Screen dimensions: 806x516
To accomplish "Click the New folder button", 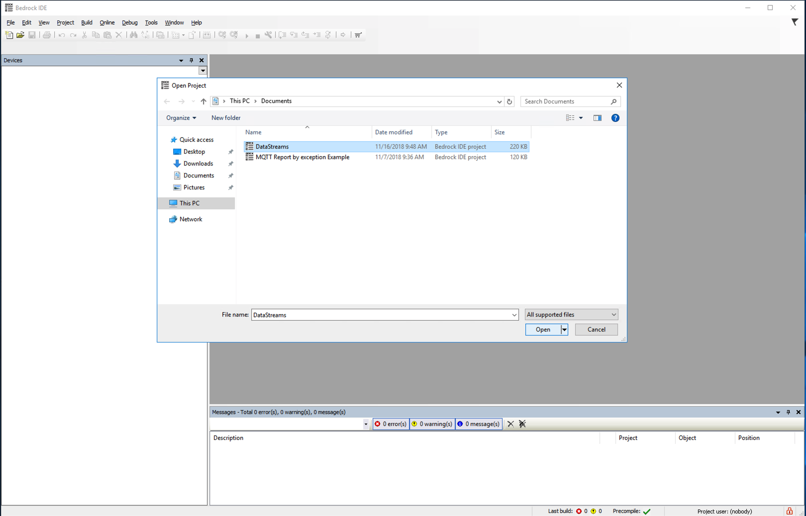I will [226, 118].
